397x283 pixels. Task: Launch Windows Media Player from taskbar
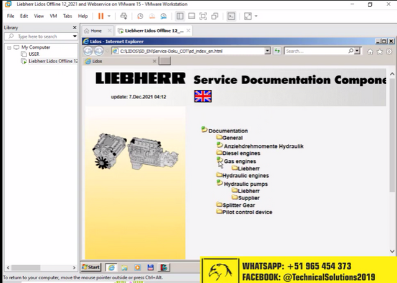click(x=137, y=267)
